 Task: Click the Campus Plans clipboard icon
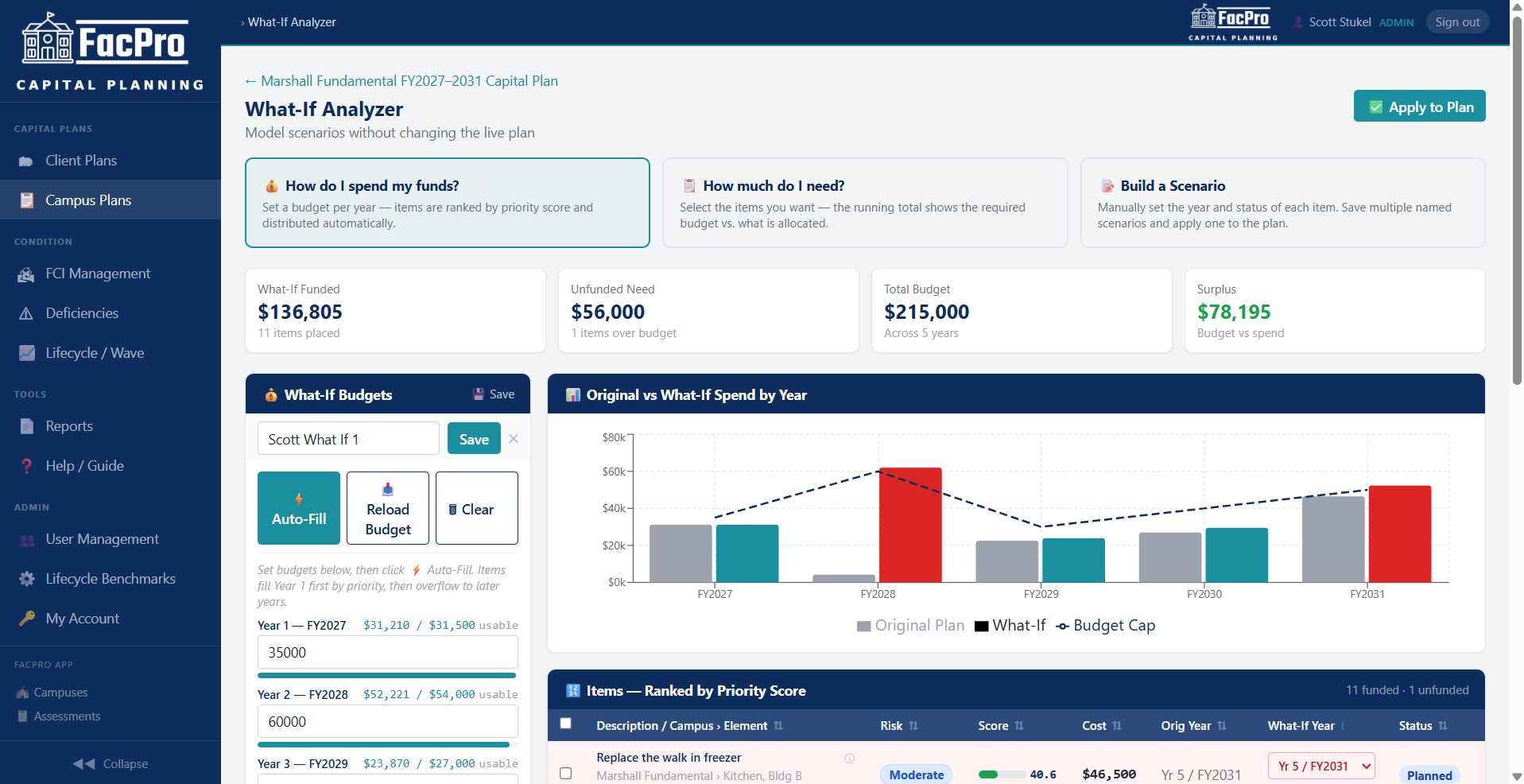[x=26, y=200]
